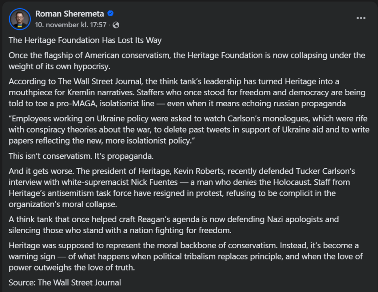378x292 pixels.
Task: Click the post timestamp 10. november kl. 17:57
Action: tap(71, 25)
